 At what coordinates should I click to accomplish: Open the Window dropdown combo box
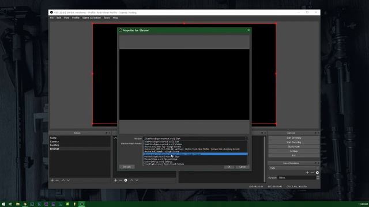[195, 139]
